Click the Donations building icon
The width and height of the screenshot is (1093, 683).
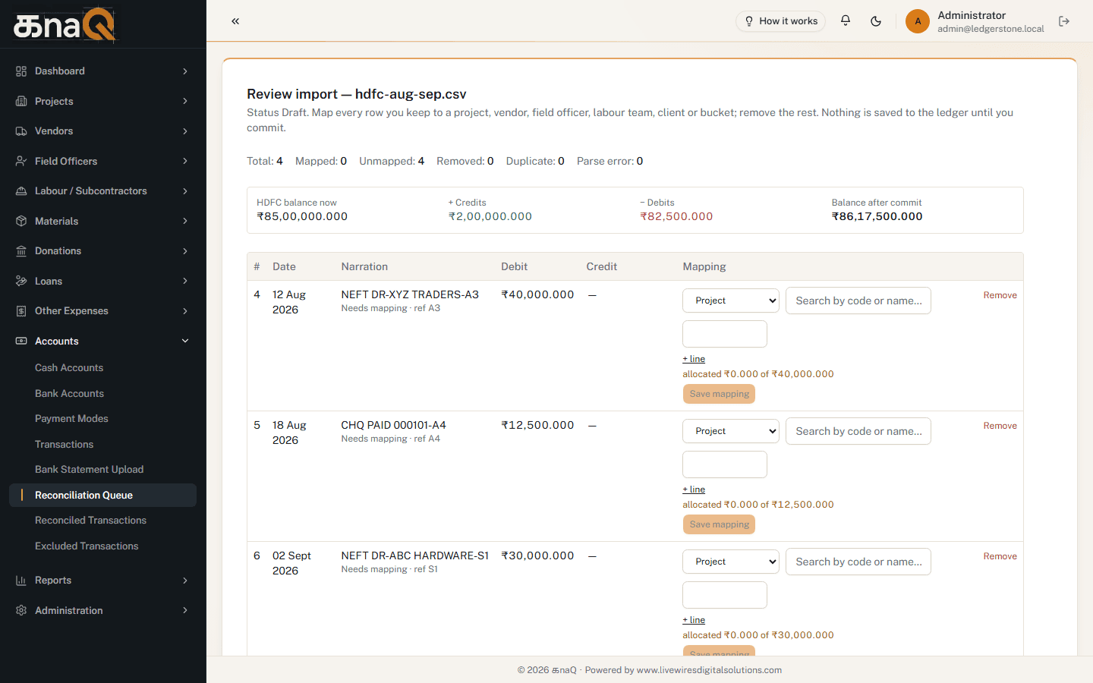pyautogui.click(x=21, y=251)
